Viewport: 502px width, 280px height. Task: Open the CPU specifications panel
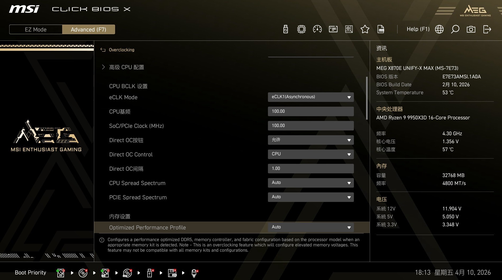301,29
